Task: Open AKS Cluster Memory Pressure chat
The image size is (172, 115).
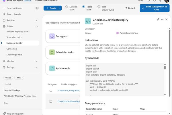Action: pos(20,96)
